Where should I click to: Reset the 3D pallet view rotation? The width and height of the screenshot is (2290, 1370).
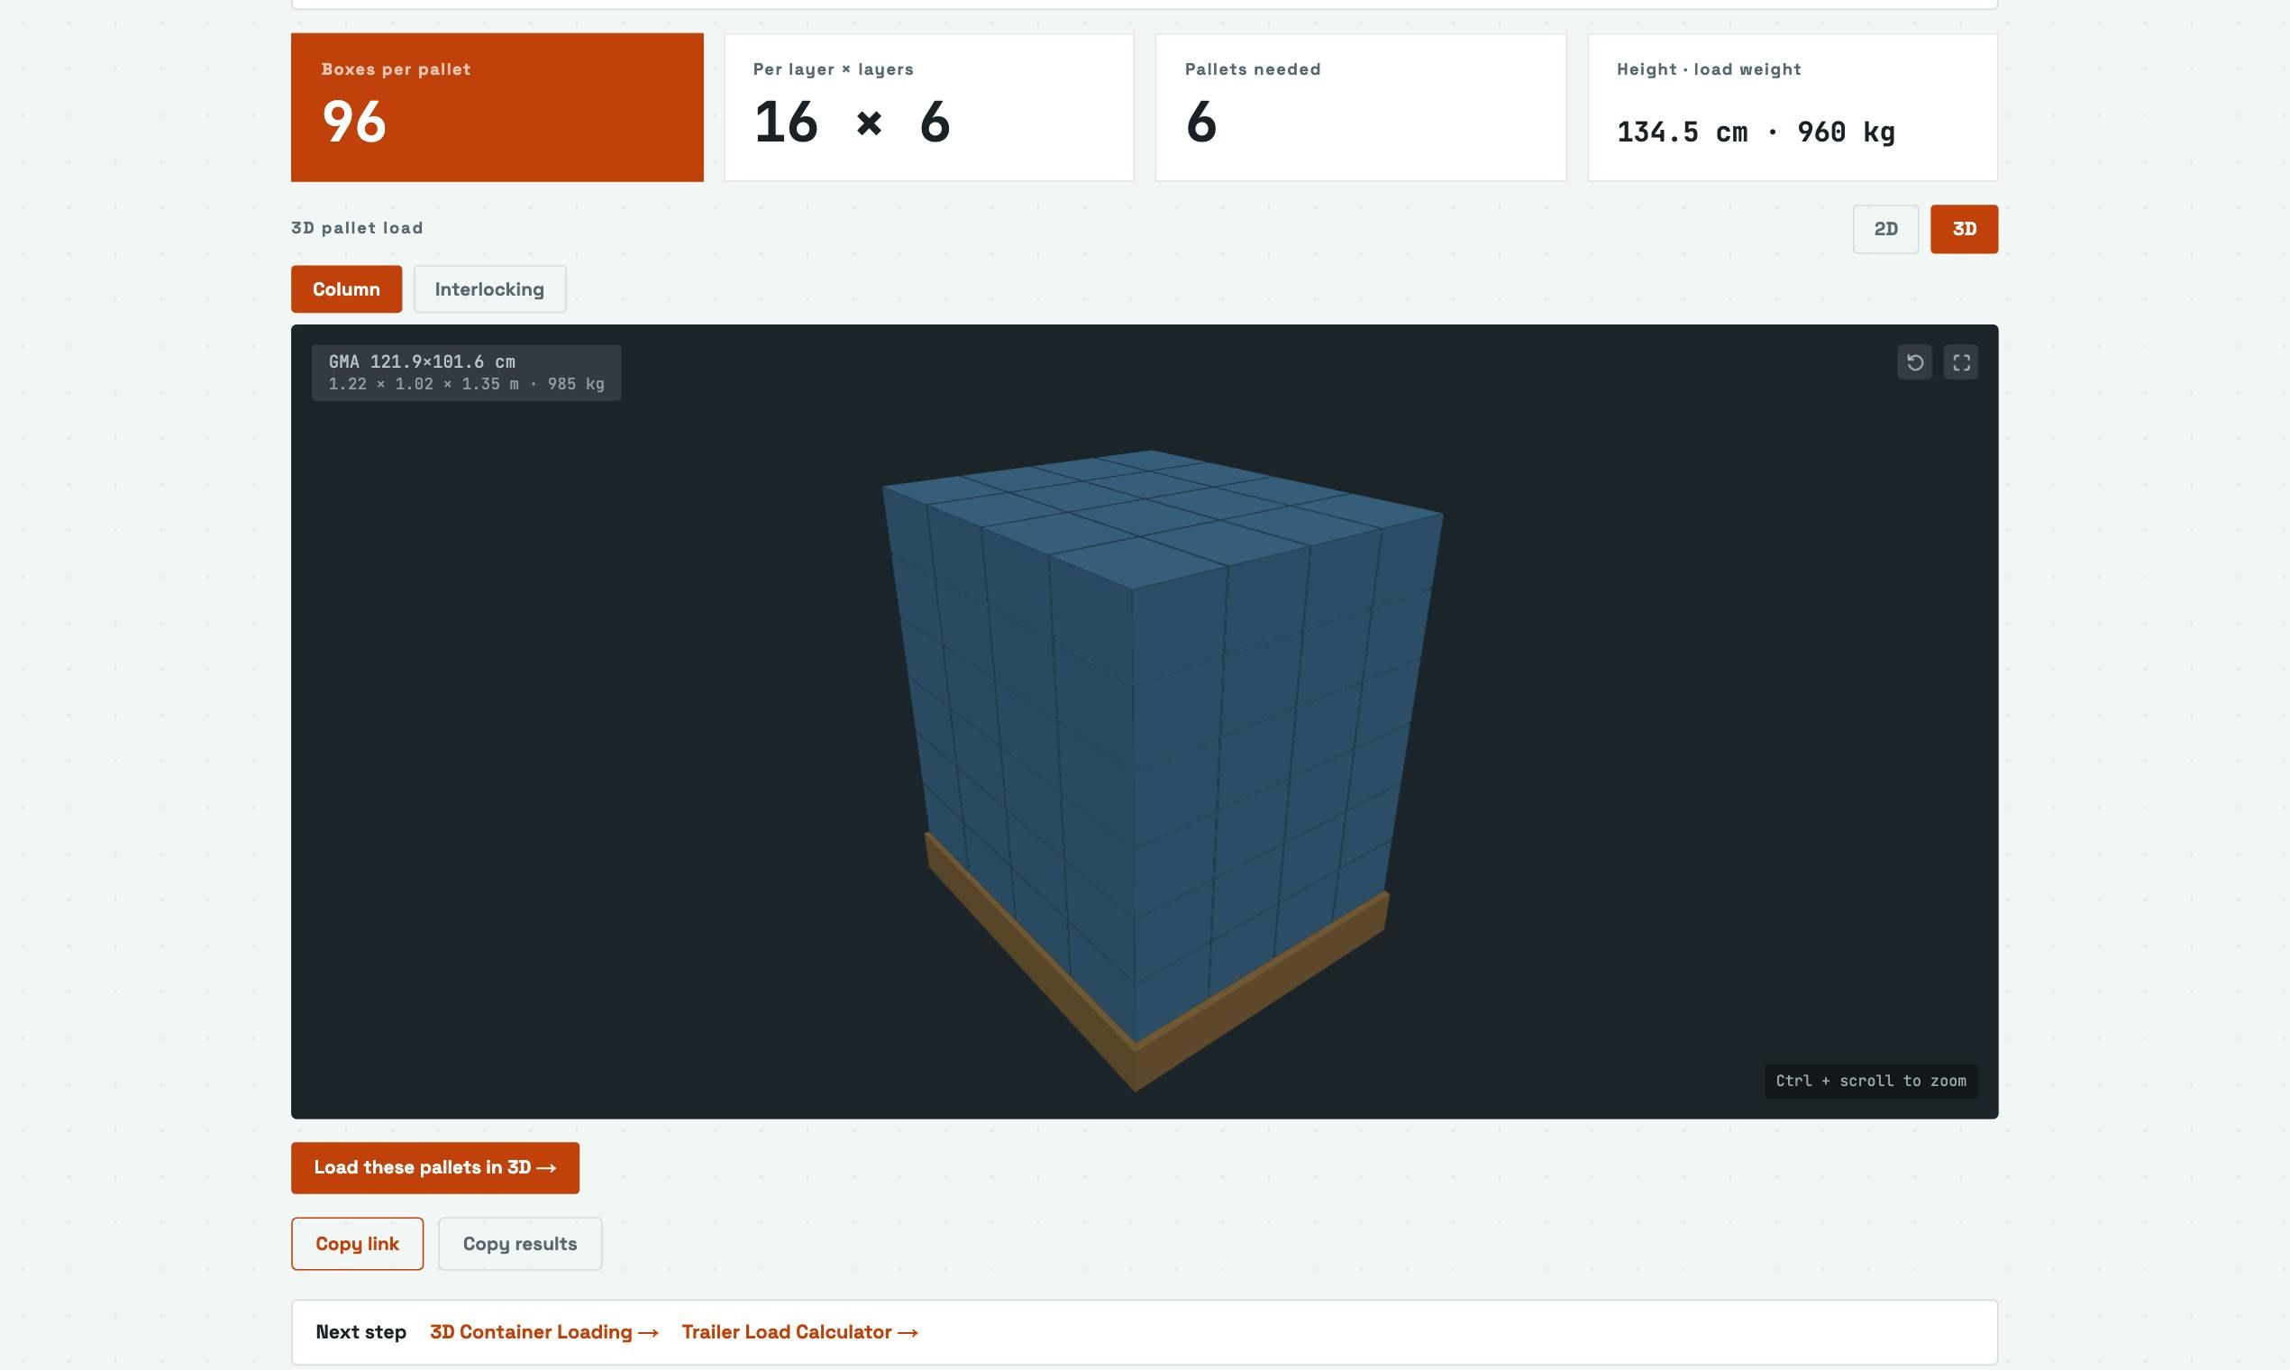coord(1914,362)
